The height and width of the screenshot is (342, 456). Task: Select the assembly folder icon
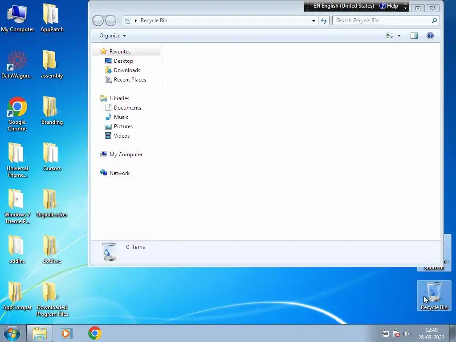[52, 65]
